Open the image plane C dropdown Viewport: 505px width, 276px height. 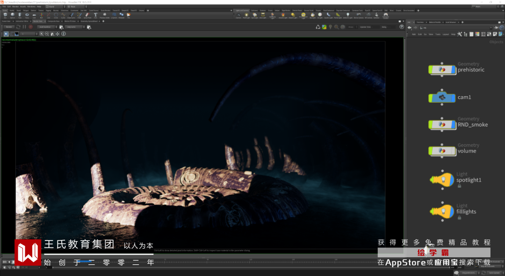(29, 34)
